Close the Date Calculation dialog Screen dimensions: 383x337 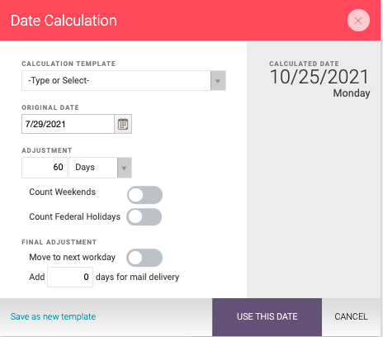coord(358,21)
